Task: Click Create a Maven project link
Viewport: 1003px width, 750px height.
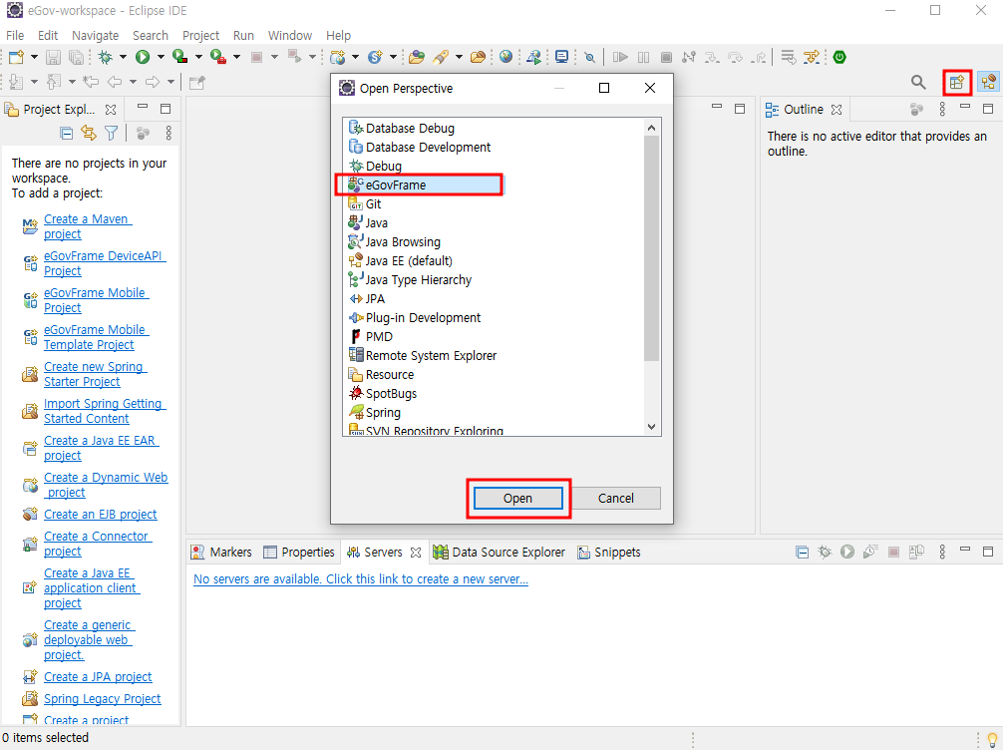Action: point(88,226)
